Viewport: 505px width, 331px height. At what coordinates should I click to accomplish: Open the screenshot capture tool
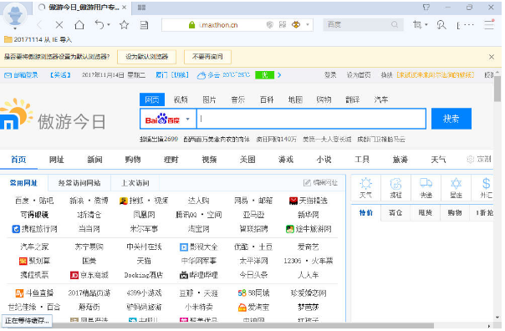tap(417, 24)
